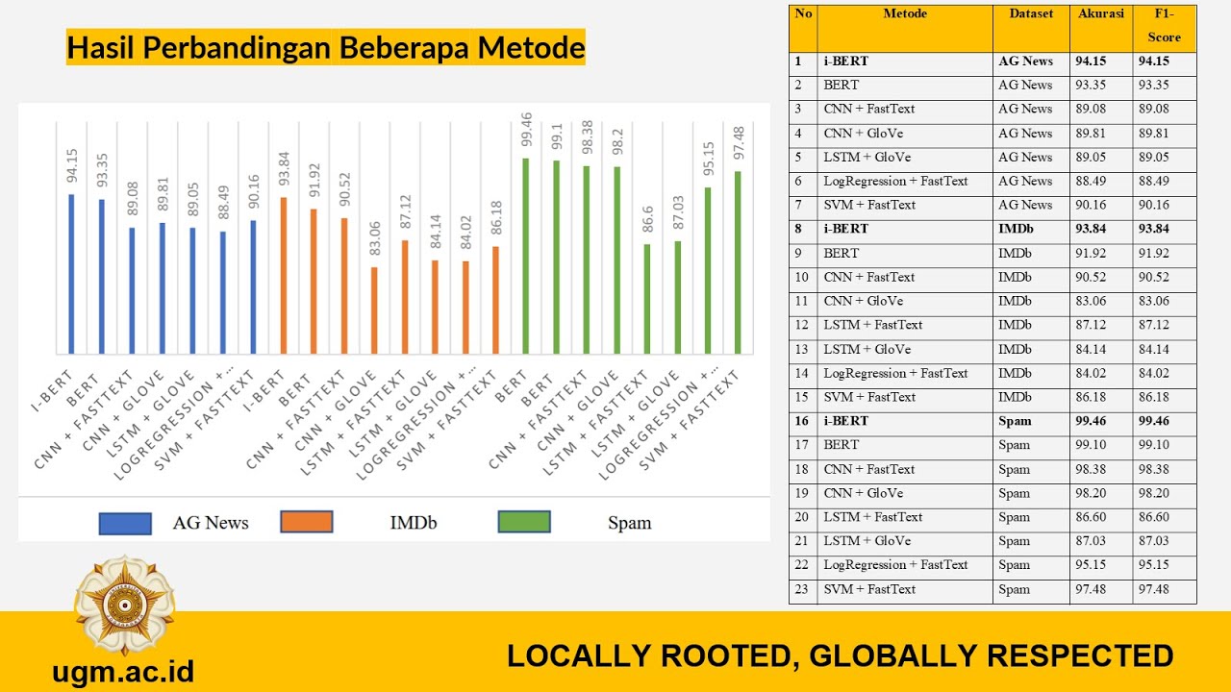
Task: Select the slogan Locally Rooted, Globally Respected
Action: pyautogui.click(x=841, y=655)
